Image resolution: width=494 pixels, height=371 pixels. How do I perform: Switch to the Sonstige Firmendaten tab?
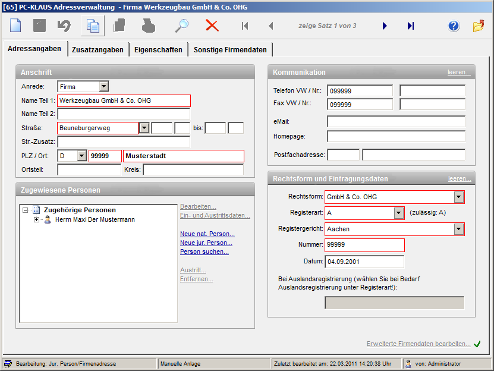click(x=230, y=50)
